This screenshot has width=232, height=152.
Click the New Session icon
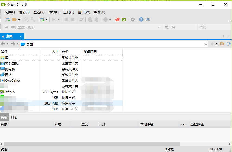tap(8, 20)
